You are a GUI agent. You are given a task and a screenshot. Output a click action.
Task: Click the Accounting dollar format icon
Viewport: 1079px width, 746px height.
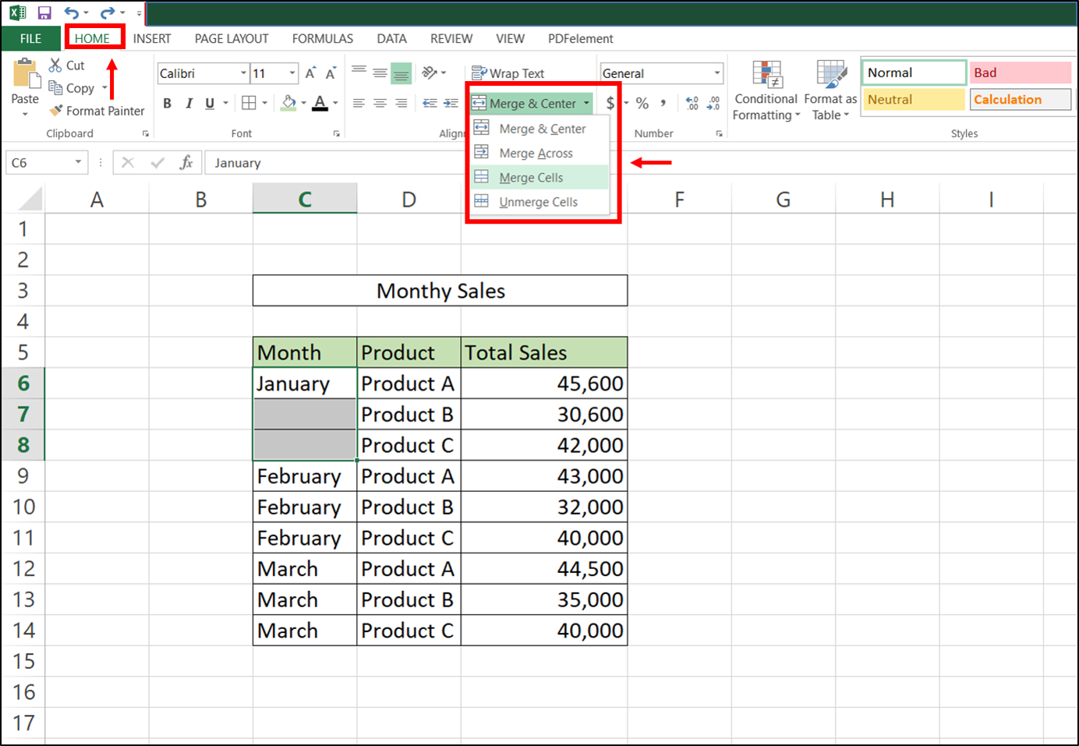click(x=610, y=103)
